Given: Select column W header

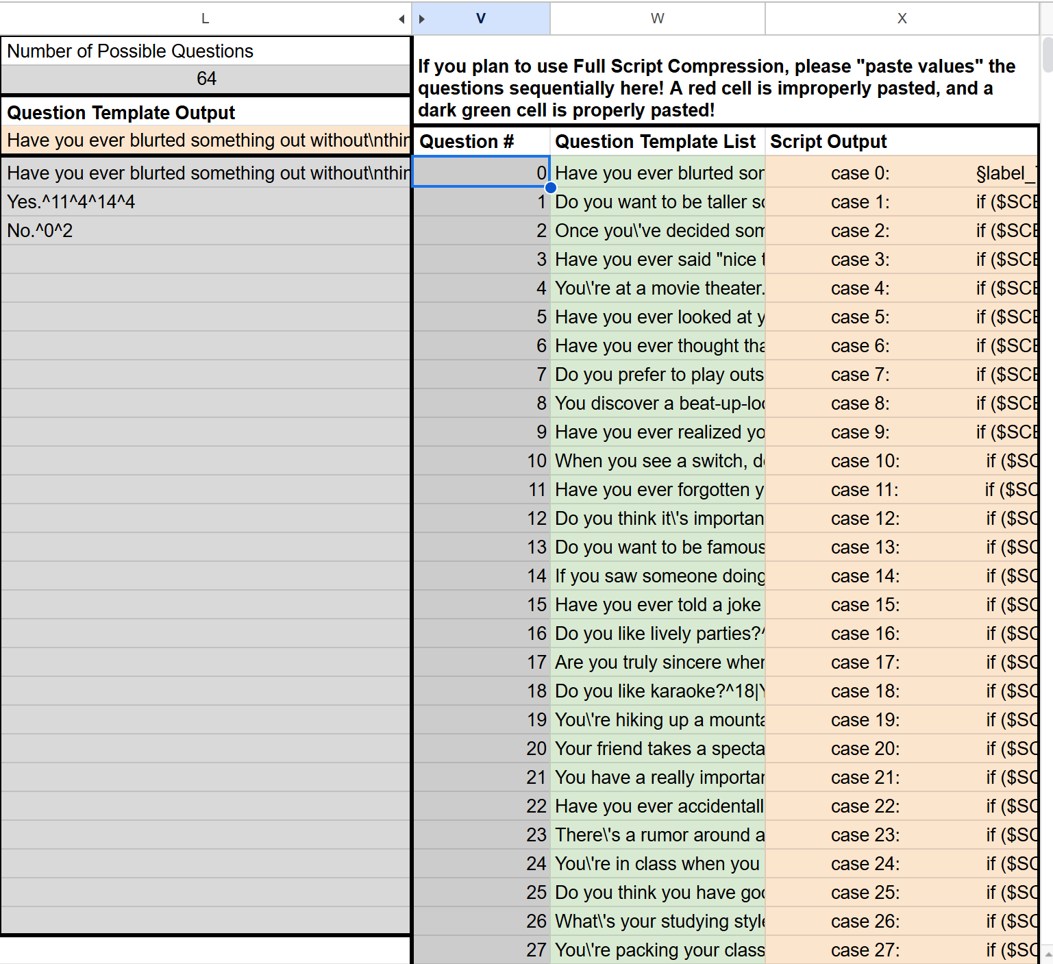Looking at the screenshot, I should pos(657,19).
